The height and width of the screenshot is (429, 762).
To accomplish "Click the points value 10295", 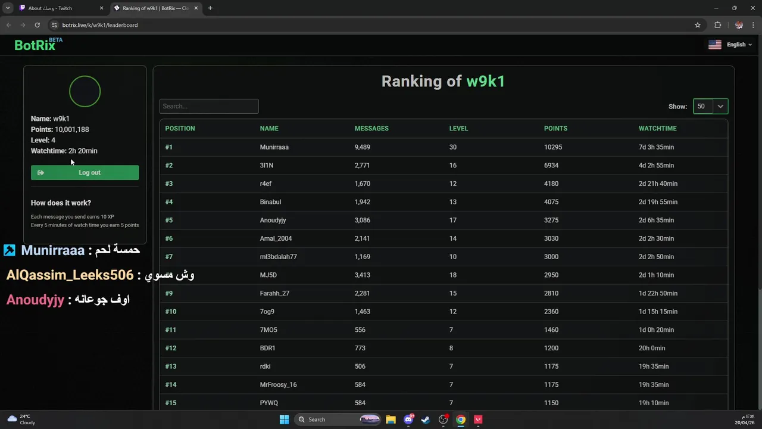I will [x=553, y=147].
